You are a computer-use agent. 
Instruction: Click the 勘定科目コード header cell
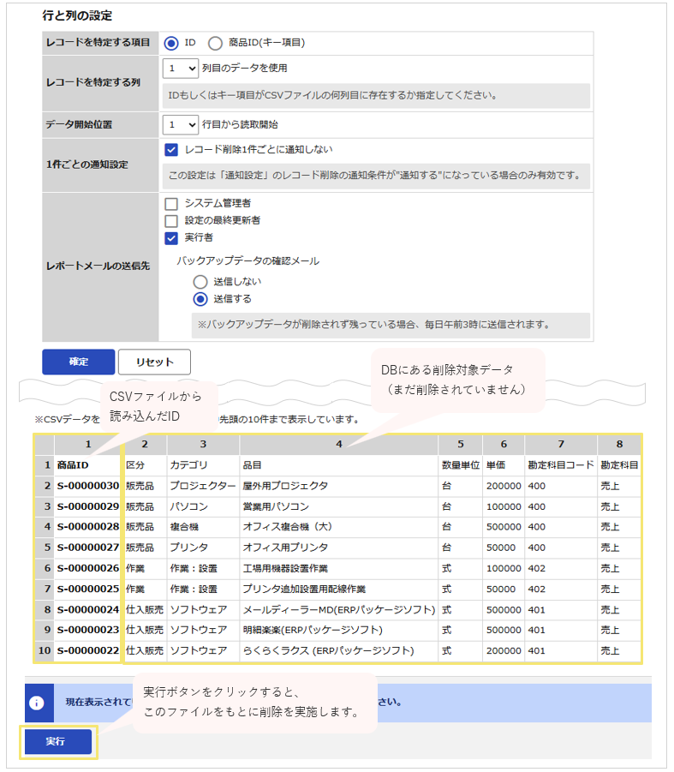[561, 465]
